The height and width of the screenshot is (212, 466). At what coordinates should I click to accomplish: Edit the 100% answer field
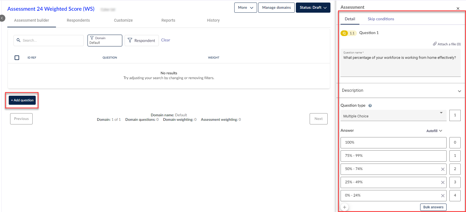(393, 143)
